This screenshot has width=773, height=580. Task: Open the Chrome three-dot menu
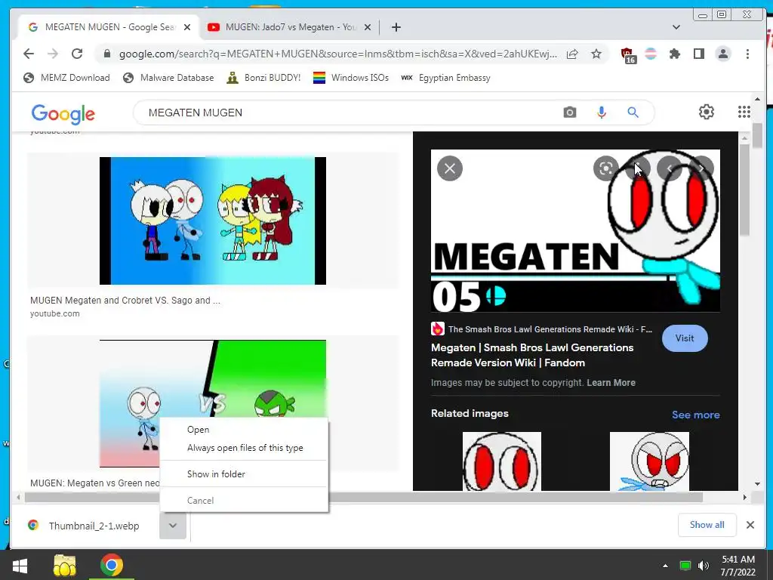coord(747,54)
